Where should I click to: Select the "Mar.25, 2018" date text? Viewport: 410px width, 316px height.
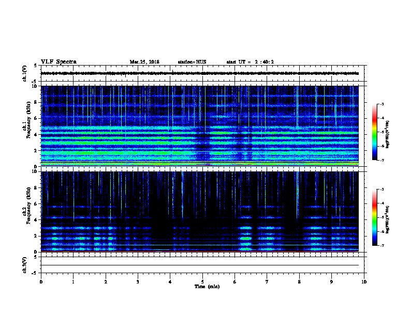[144, 62]
